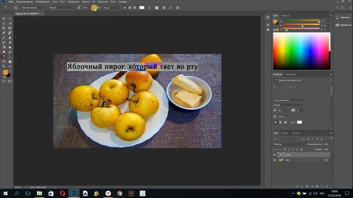Align text left in options bar

[x=125, y=8]
